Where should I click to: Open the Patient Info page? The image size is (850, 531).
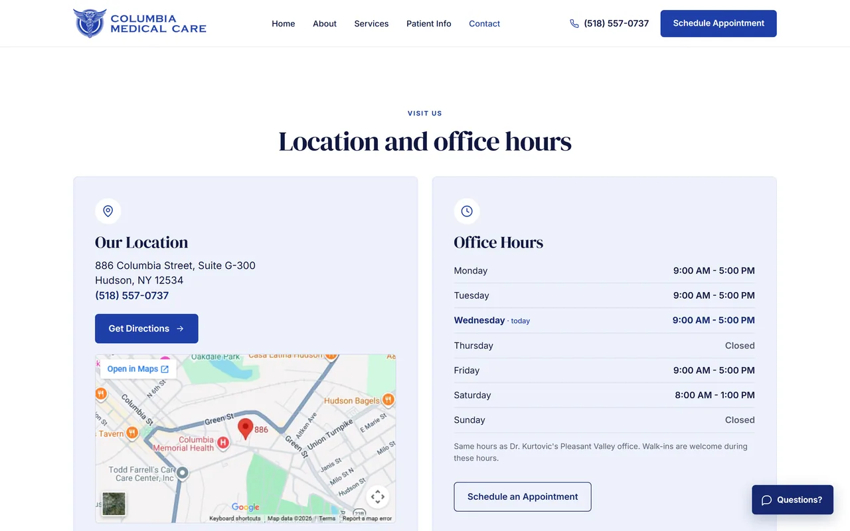click(429, 24)
